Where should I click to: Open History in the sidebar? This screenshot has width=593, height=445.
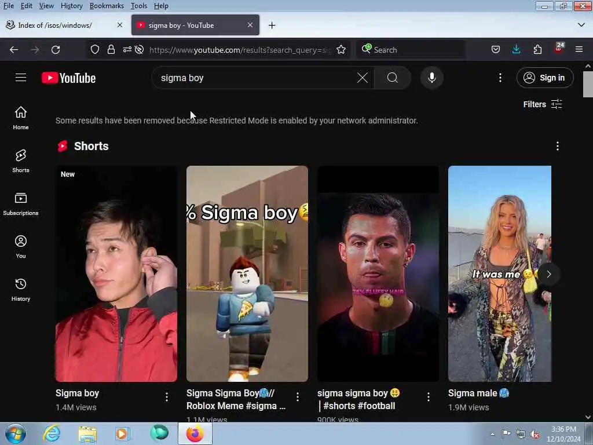pos(21,290)
